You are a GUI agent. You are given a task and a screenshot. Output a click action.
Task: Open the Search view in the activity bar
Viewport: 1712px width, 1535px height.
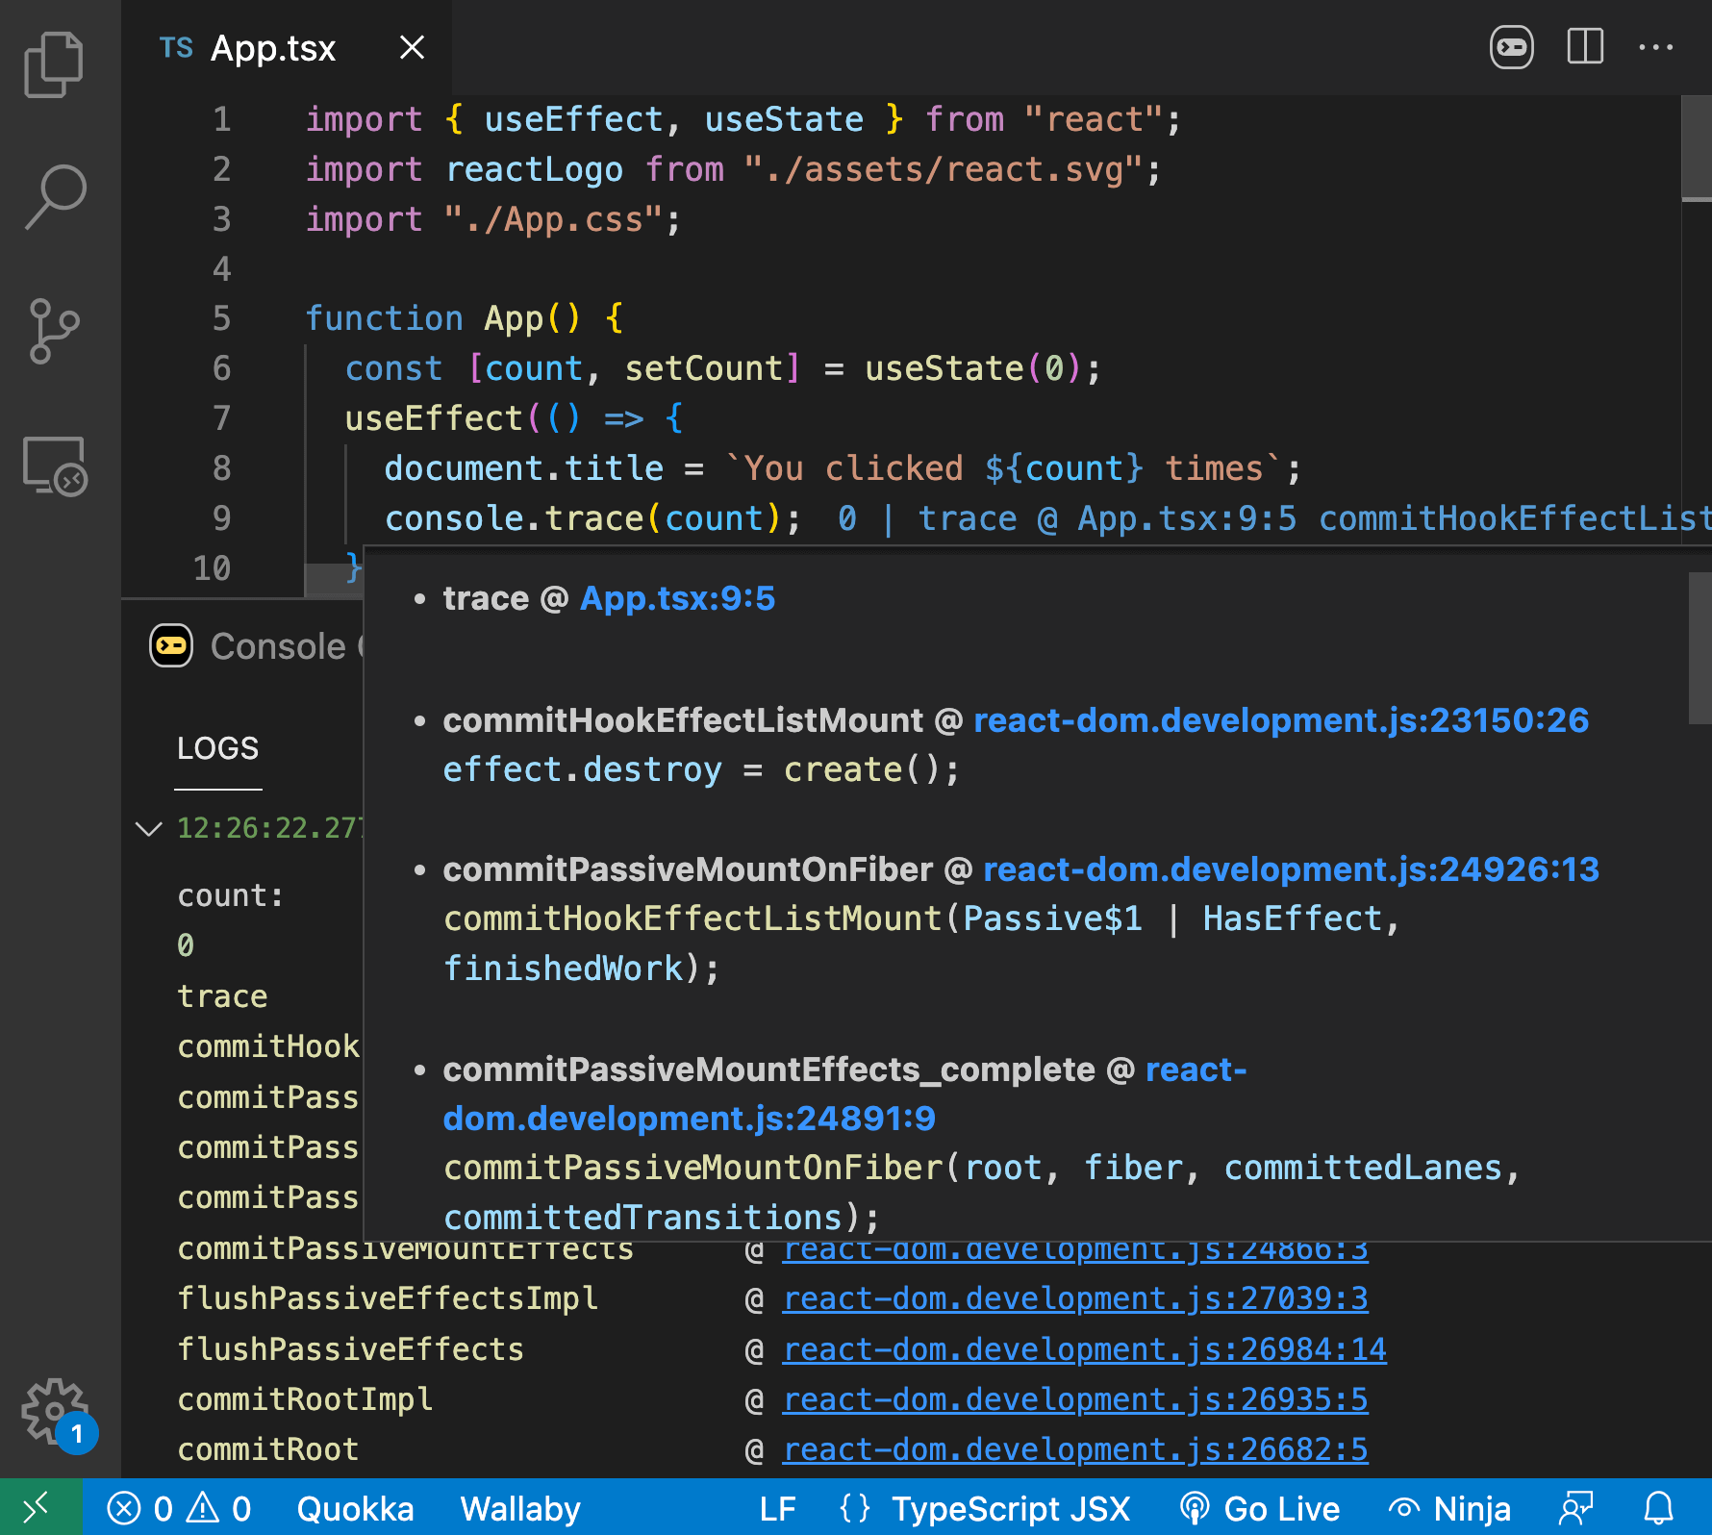[x=55, y=196]
